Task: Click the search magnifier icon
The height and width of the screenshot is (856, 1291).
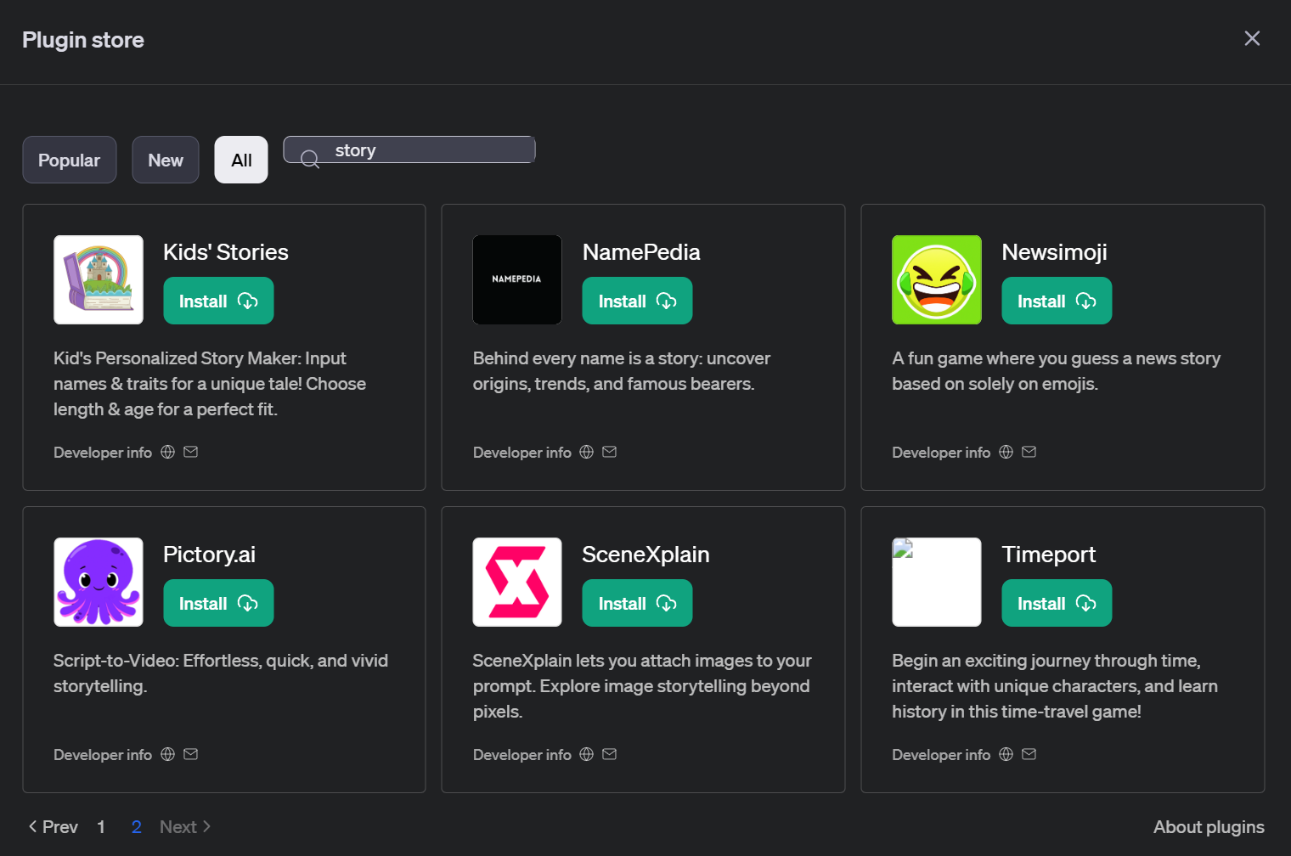Action: 310,159
